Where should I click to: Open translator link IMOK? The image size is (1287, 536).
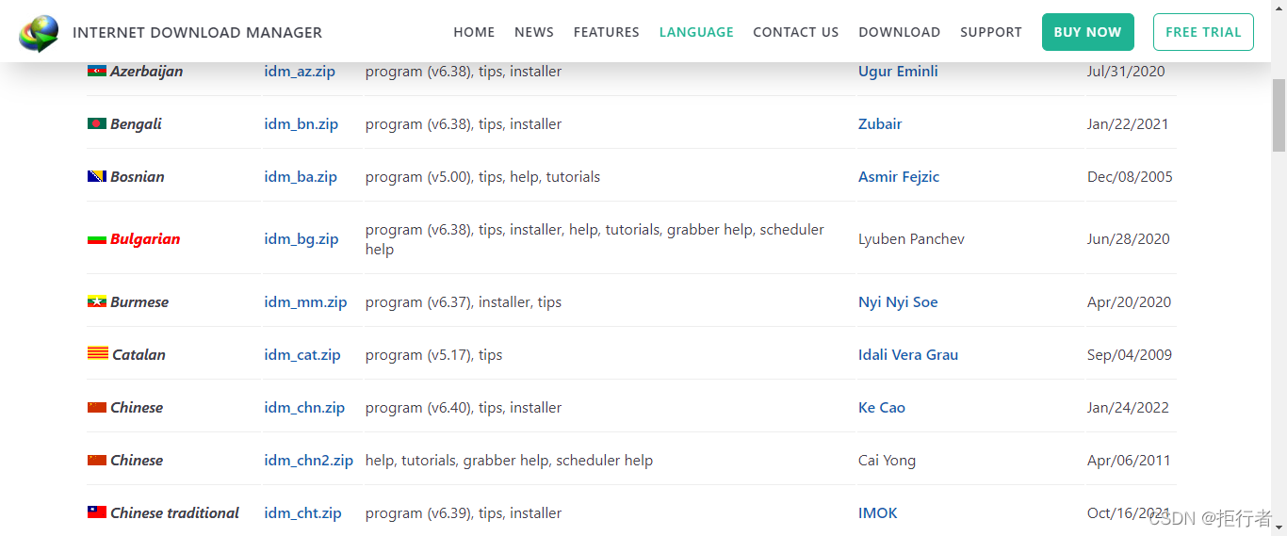pyautogui.click(x=878, y=513)
